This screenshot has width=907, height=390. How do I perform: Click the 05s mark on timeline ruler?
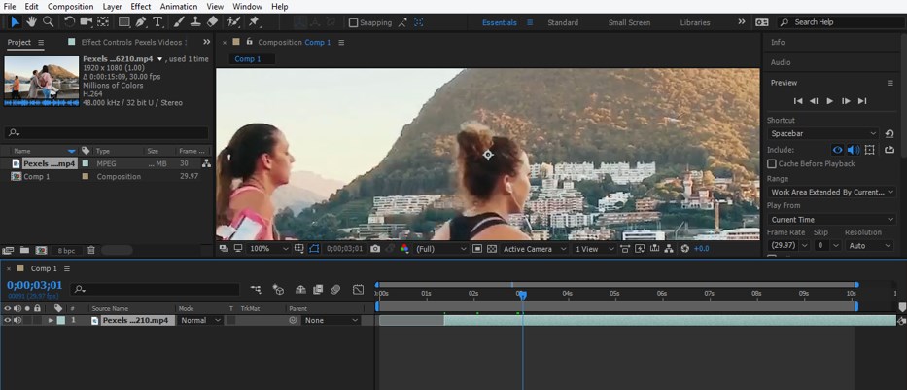click(614, 293)
